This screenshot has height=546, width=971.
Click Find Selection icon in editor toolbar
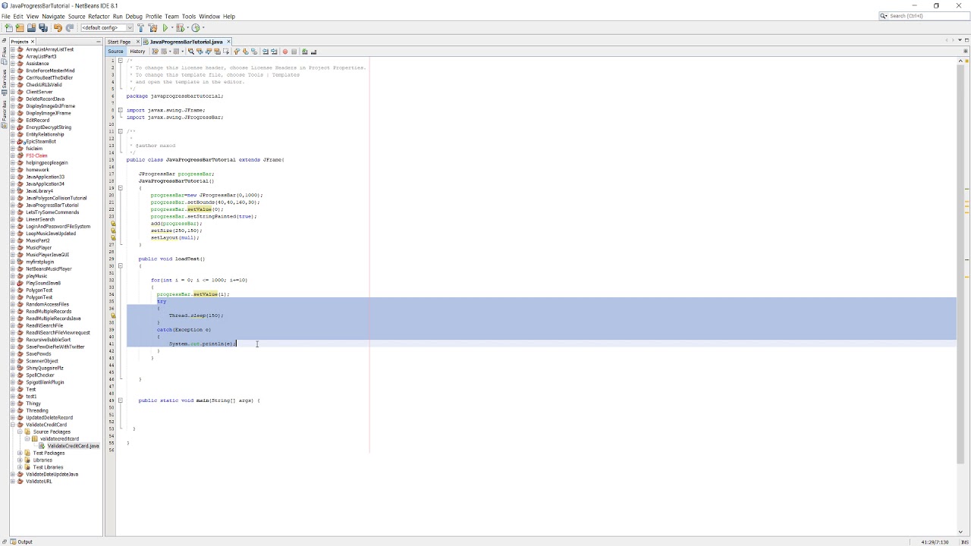(190, 52)
